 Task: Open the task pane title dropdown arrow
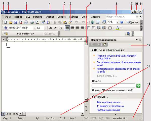(137, 40)
